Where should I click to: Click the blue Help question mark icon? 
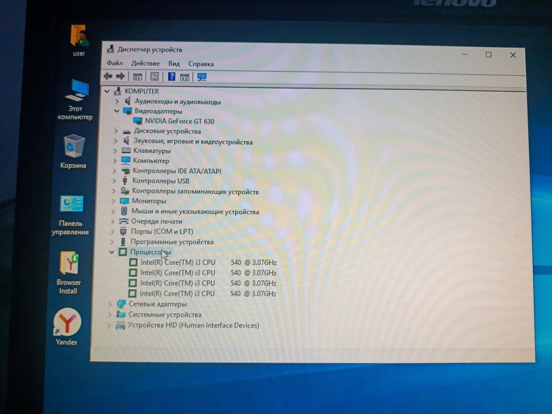172,76
